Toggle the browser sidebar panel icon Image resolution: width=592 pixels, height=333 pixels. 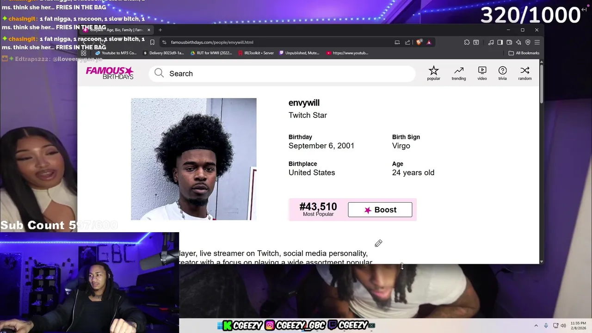click(500, 42)
